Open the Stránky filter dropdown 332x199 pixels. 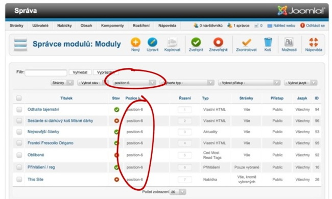pos(62,83)
